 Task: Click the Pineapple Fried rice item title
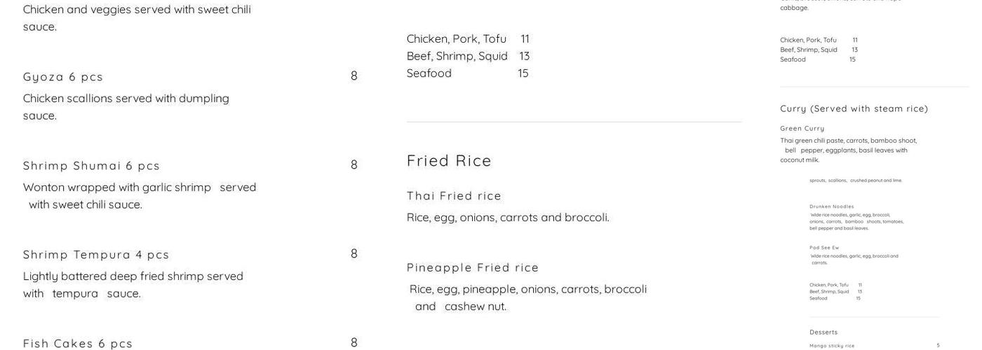[473, 267]
